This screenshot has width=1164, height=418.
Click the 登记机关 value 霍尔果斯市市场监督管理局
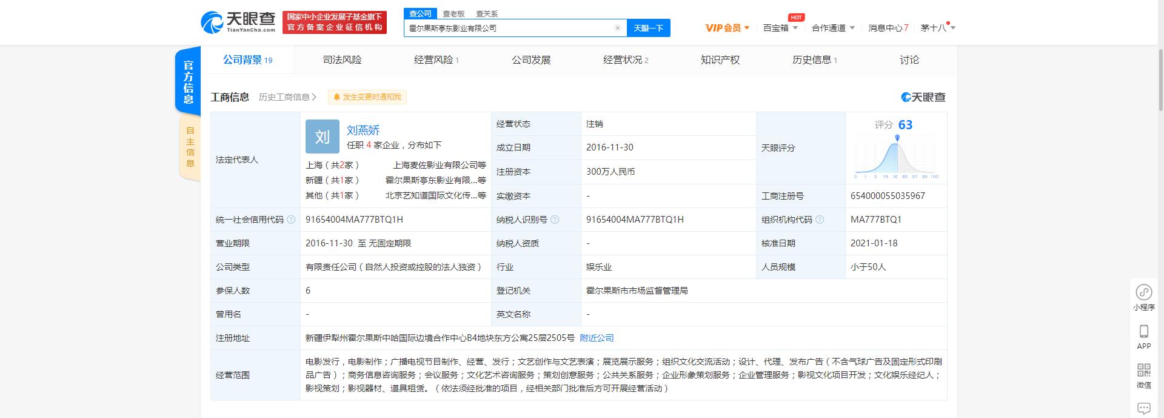[x=637, y=291]
